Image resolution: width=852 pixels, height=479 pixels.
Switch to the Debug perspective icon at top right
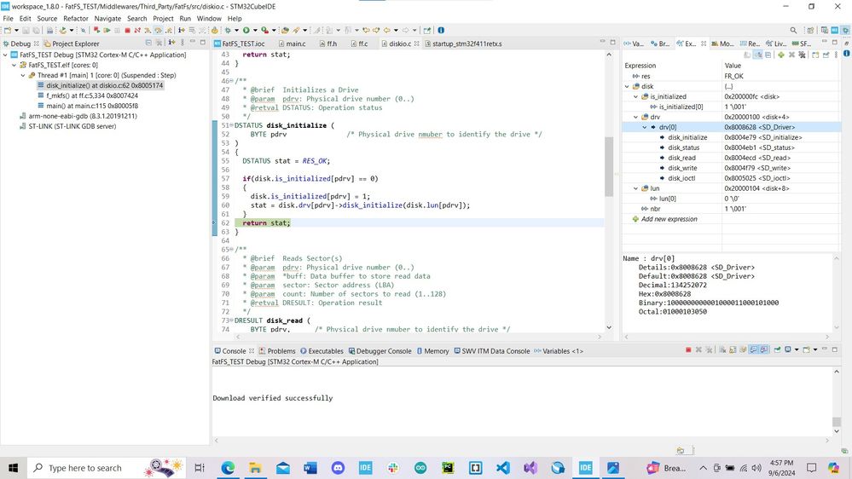pyautogui.click(x=845, y=31)
